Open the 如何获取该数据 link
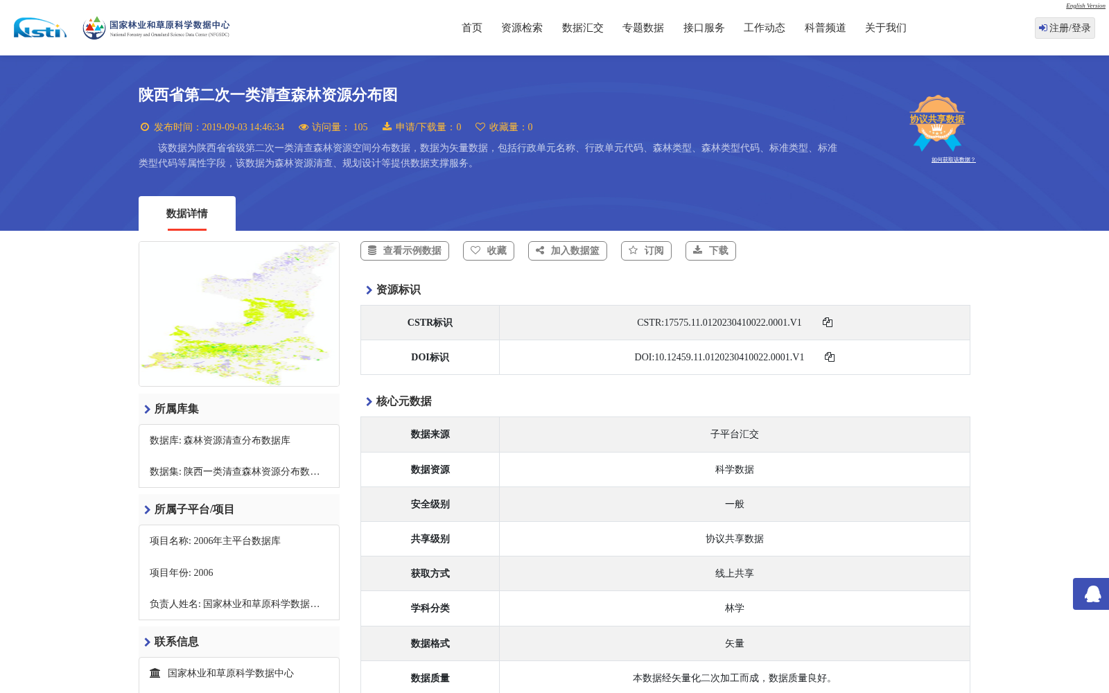Screen dimensions: 1109x693 point(953,160)
